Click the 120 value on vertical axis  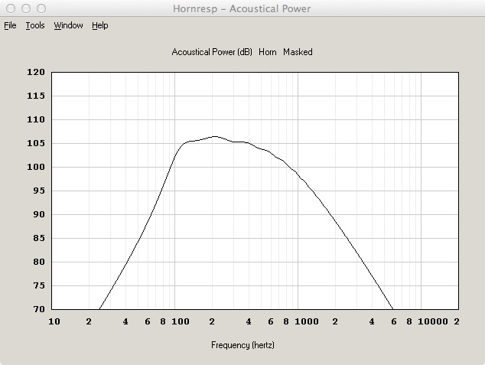pyautogui.click(x=36, y=72)
